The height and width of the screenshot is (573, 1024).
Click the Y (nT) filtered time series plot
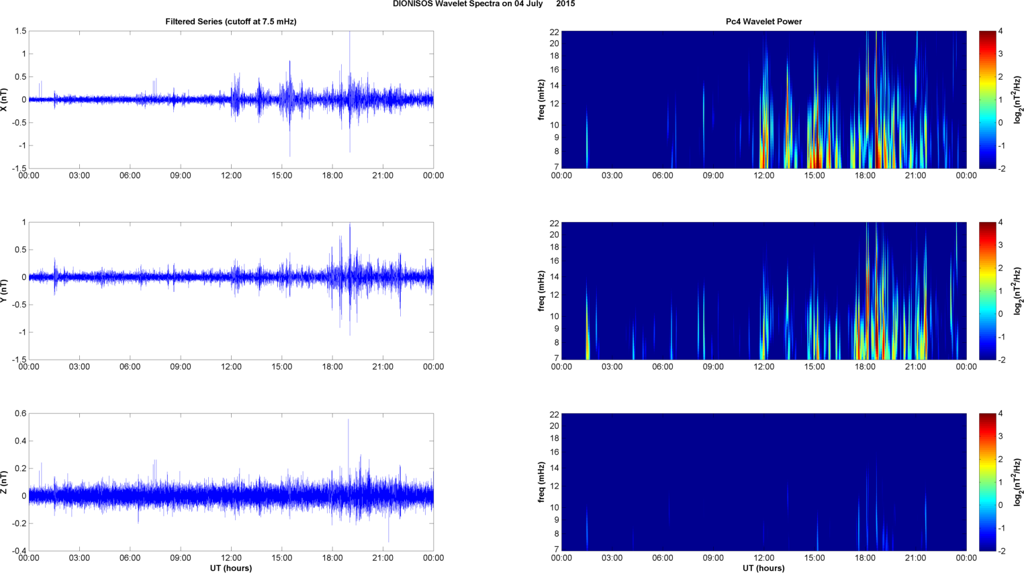(231, 291)
